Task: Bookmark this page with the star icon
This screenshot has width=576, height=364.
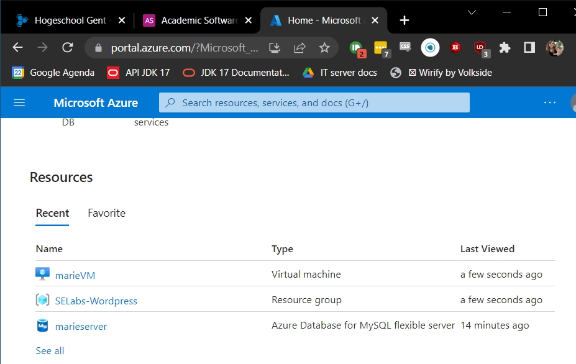Action: 324,47
